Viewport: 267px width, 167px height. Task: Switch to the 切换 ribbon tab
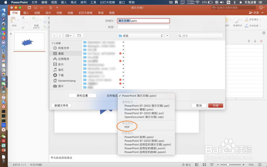pyautogui.click(x=59, y=13)
